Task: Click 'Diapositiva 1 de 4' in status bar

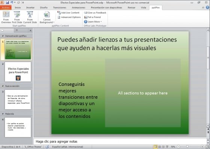Action: [11, 147]
